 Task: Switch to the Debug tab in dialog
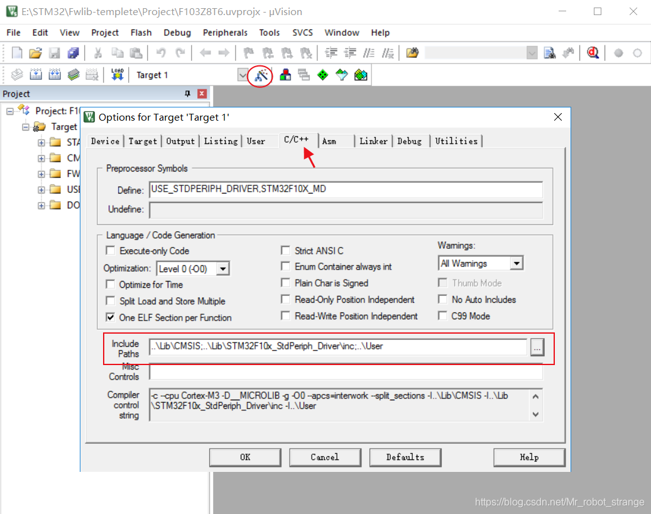409,141
